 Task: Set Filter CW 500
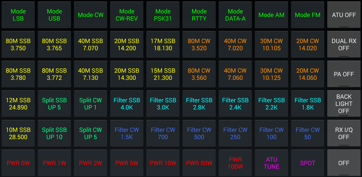(x=199, y=133)
